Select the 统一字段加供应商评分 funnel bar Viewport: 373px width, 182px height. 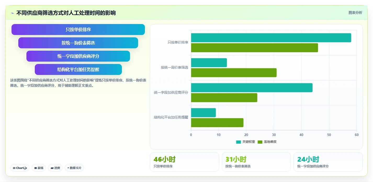[78, 56]
